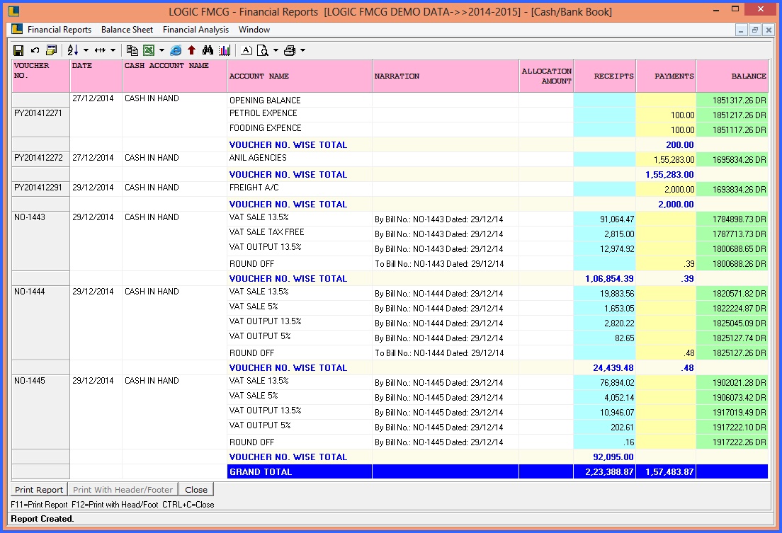Viewport: 782px width, 533px height.
Task: Expand the printer options dropdown arrow
Action: point(302,50)
